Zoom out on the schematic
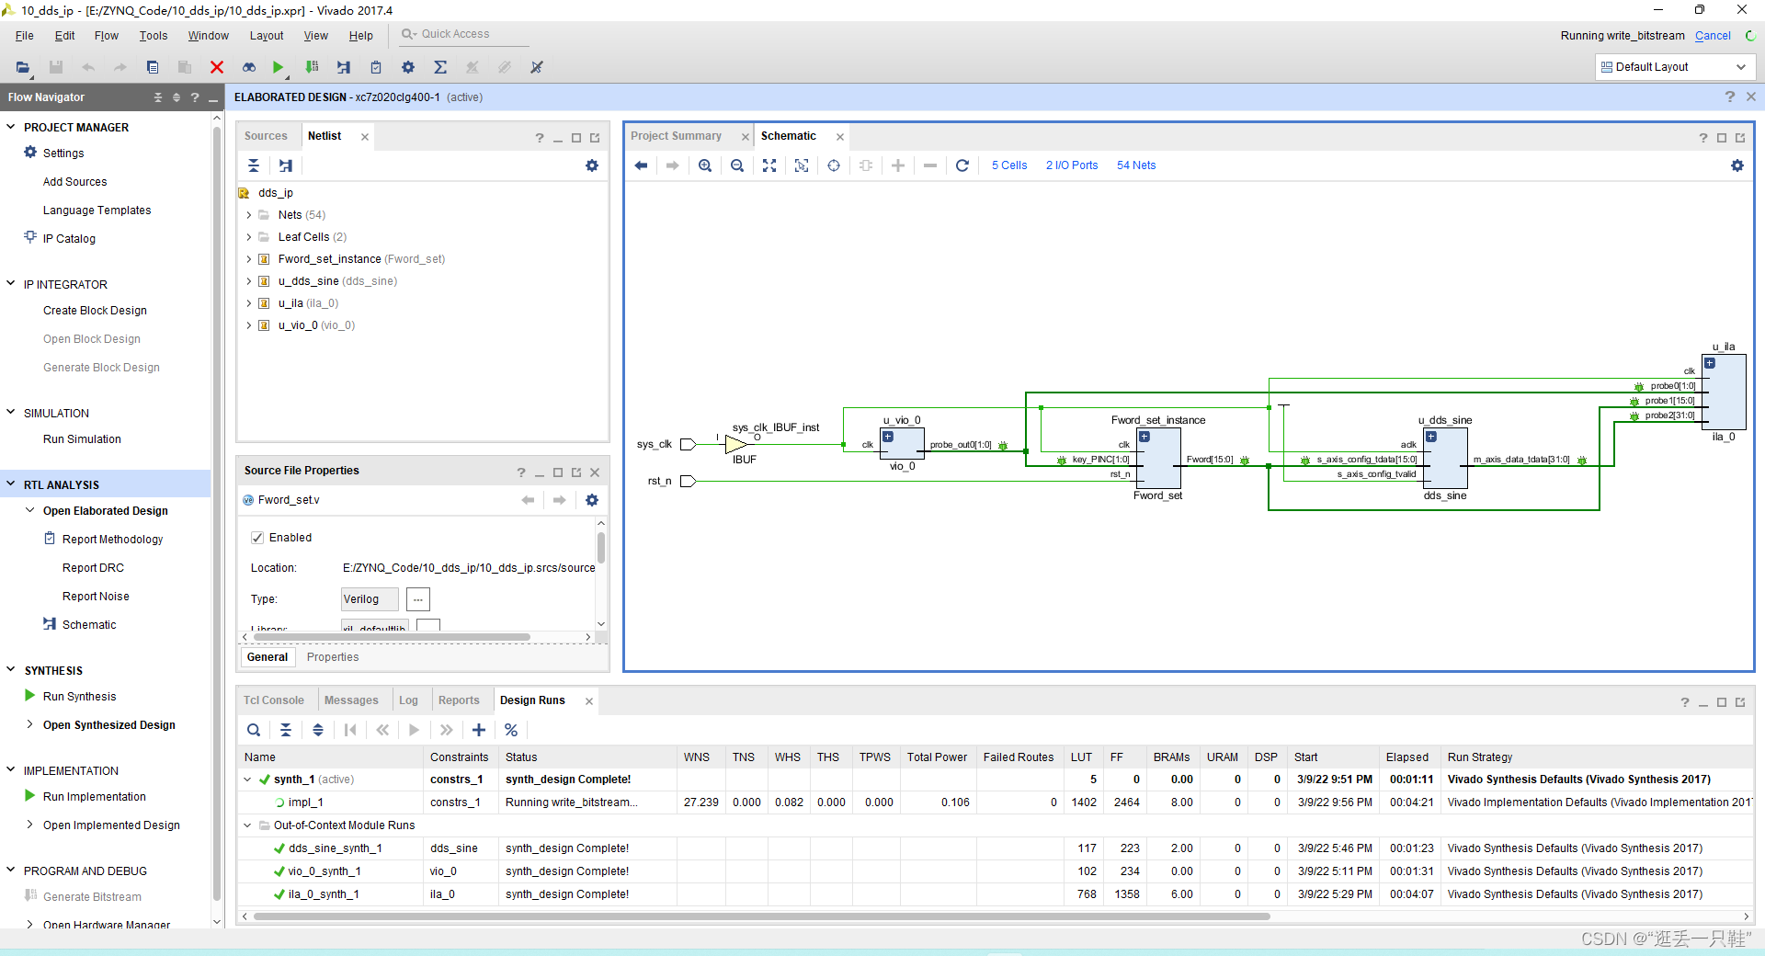 (x=737, y=165)
